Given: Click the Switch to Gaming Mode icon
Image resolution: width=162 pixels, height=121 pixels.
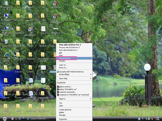Looking at the screenshot, I should (55, 16).
